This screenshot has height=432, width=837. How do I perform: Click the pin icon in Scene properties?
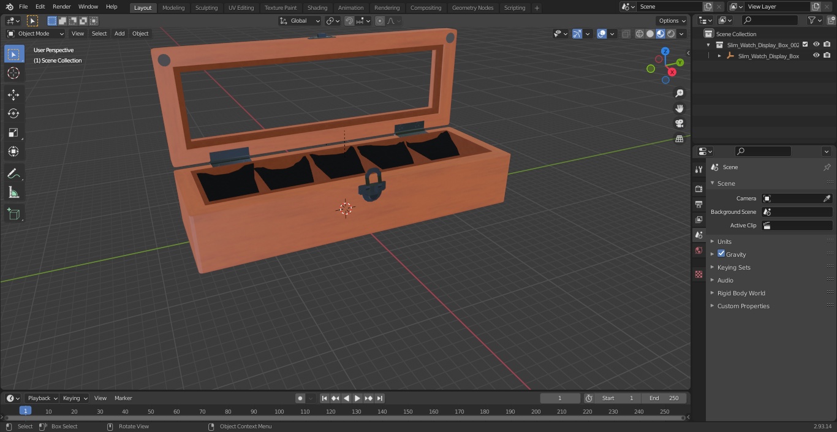(x=827, y=167)
